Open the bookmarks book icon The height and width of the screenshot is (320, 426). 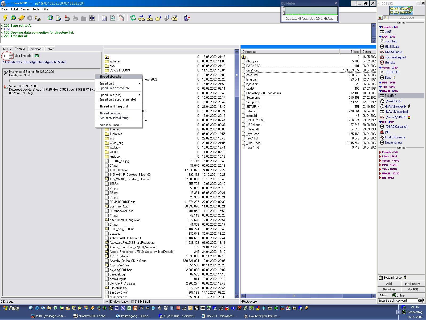tap(22, 18)
